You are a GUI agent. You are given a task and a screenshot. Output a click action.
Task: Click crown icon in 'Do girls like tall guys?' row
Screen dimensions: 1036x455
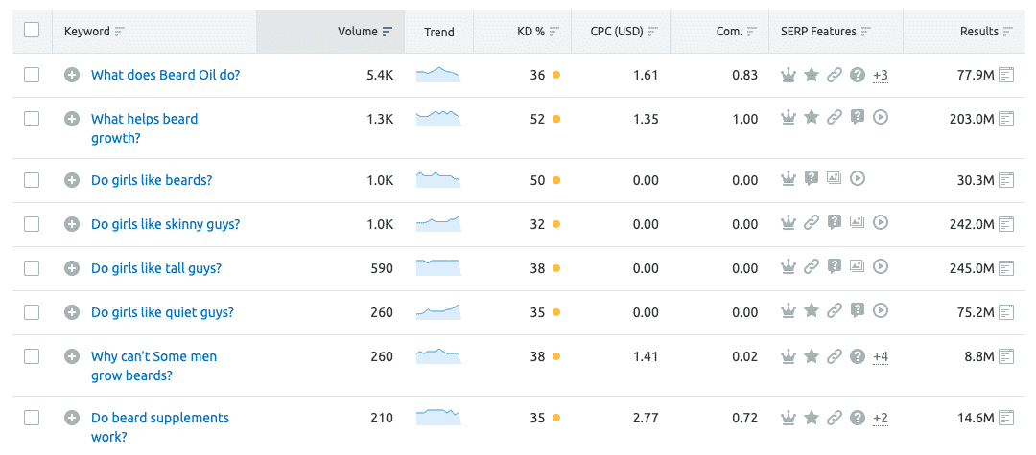pos(788,267)
